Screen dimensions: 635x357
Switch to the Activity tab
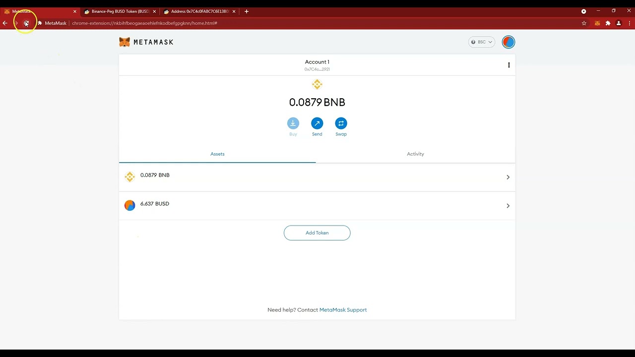415,154
